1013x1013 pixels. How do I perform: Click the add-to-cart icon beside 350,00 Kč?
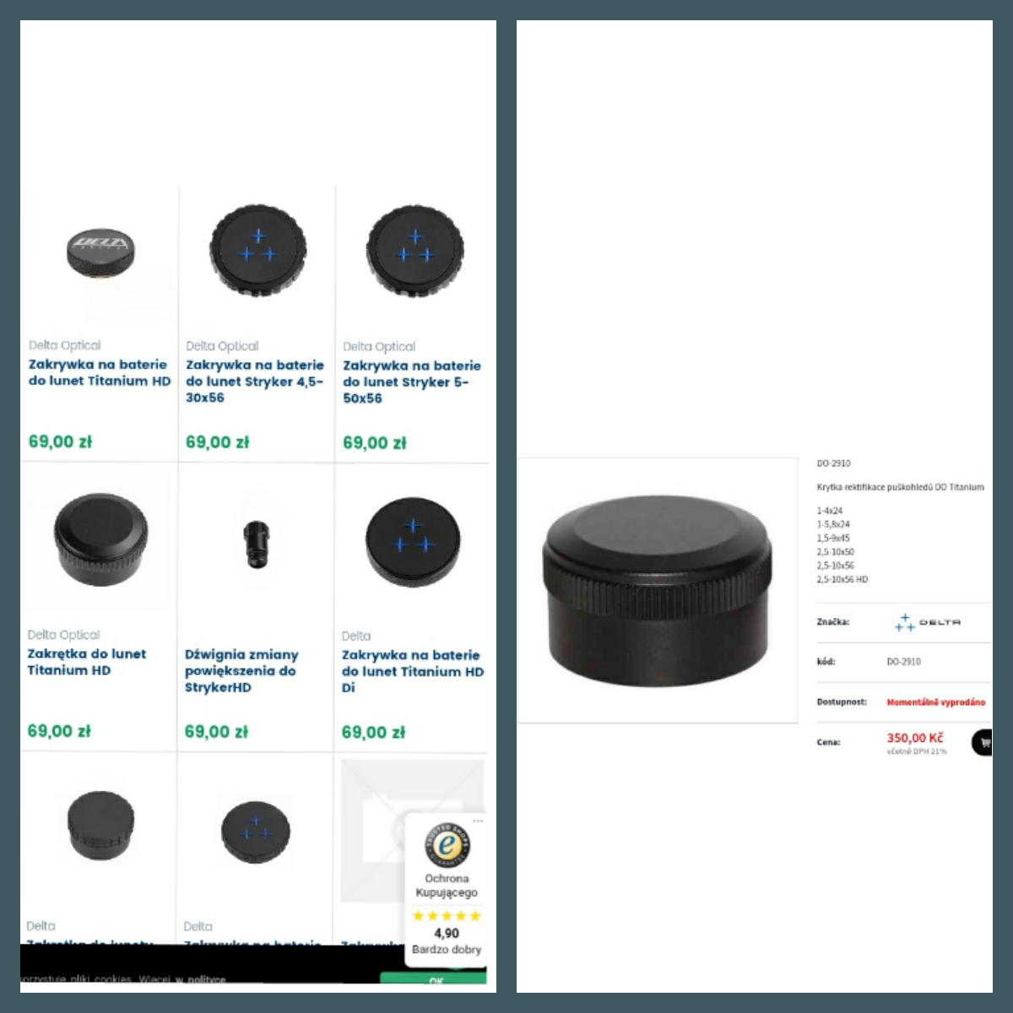click(x=983, y=743)
